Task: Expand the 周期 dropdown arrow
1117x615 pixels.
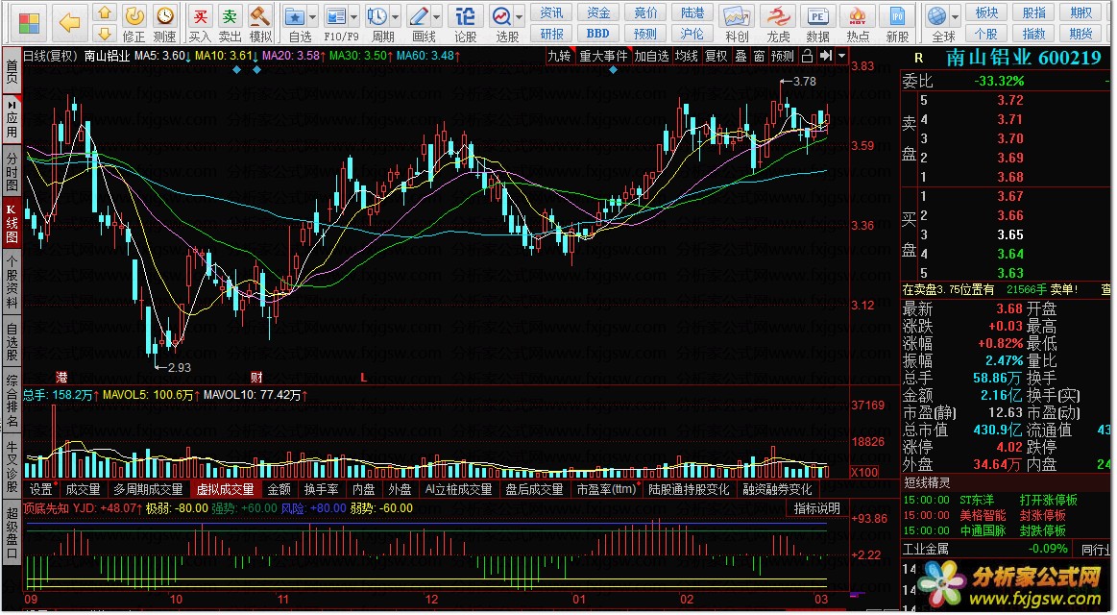Action: click(x=396, y=16)
